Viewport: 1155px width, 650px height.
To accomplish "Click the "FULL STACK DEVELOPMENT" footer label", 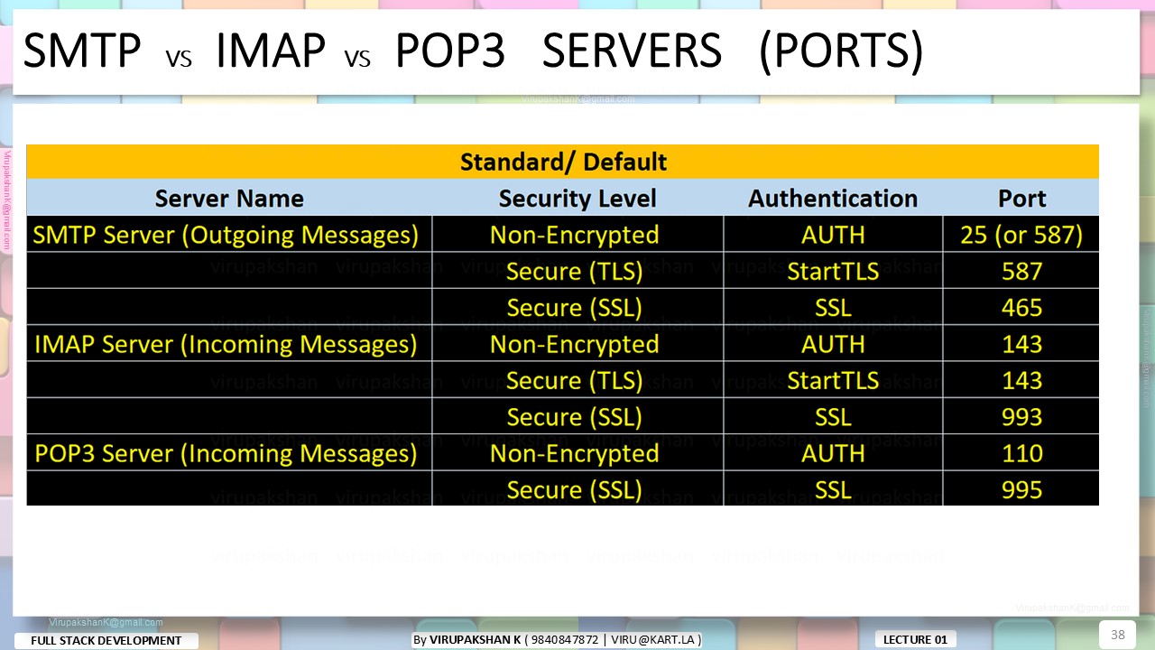I will [106, 640].
